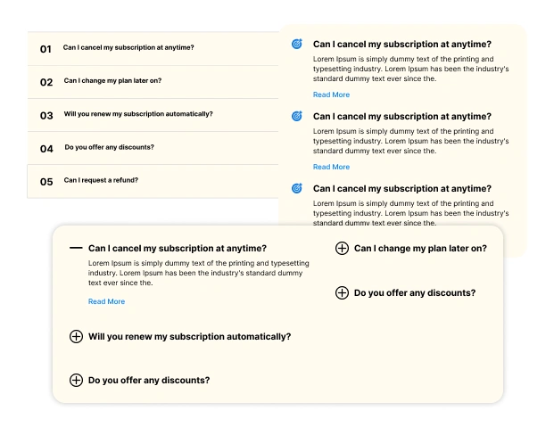Click the second blue target icon

click(297, 116)
